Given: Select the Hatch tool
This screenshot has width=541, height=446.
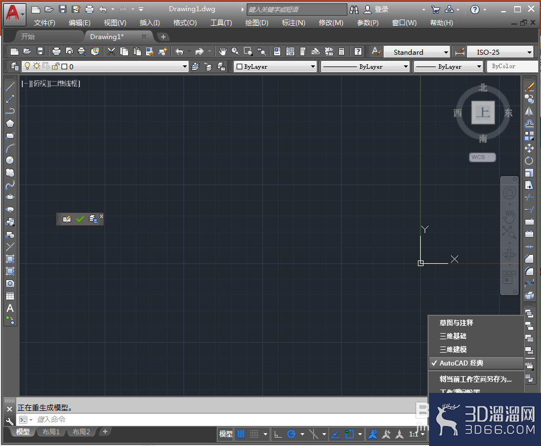Looking at the screenshot, I should tap(10, 259).
